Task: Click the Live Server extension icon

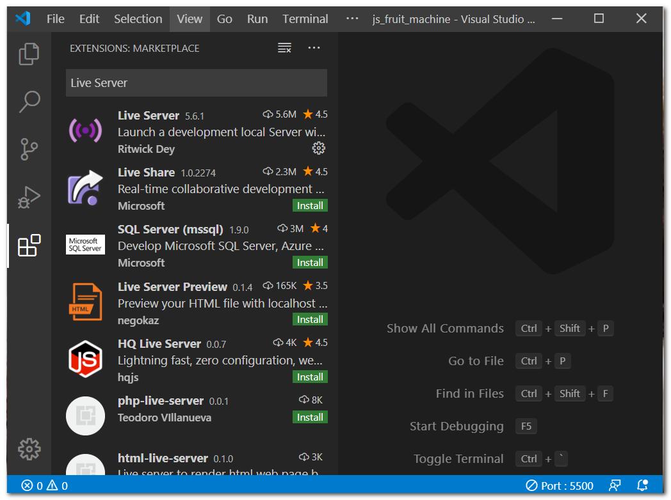Action: pos(85,130)
